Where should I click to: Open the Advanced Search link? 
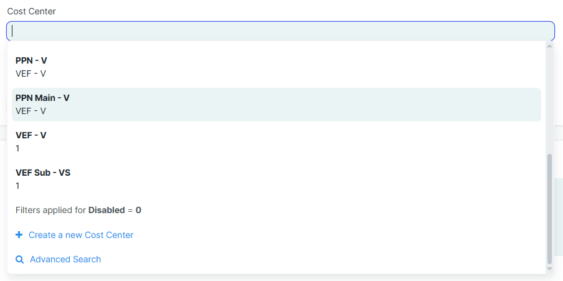click(x=65, y=259)
